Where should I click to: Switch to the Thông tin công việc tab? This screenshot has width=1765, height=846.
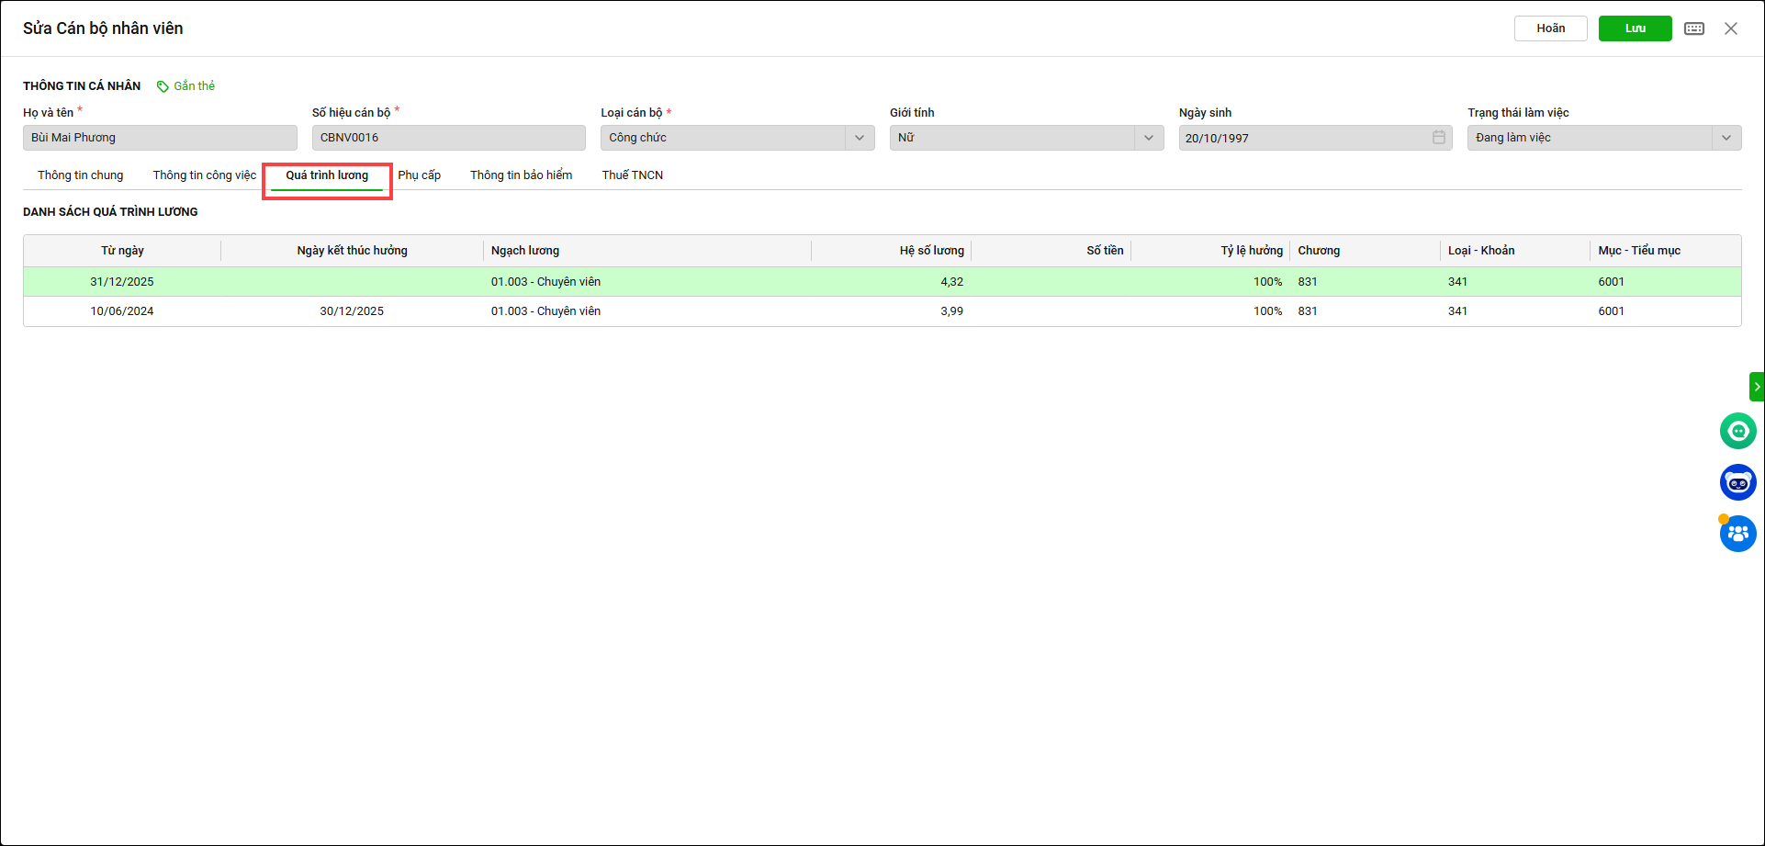coord(205,175)
